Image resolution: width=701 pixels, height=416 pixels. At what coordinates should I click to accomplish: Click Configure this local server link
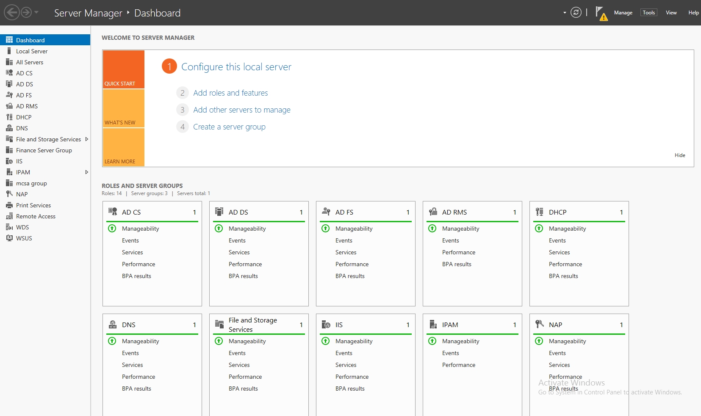236,67
